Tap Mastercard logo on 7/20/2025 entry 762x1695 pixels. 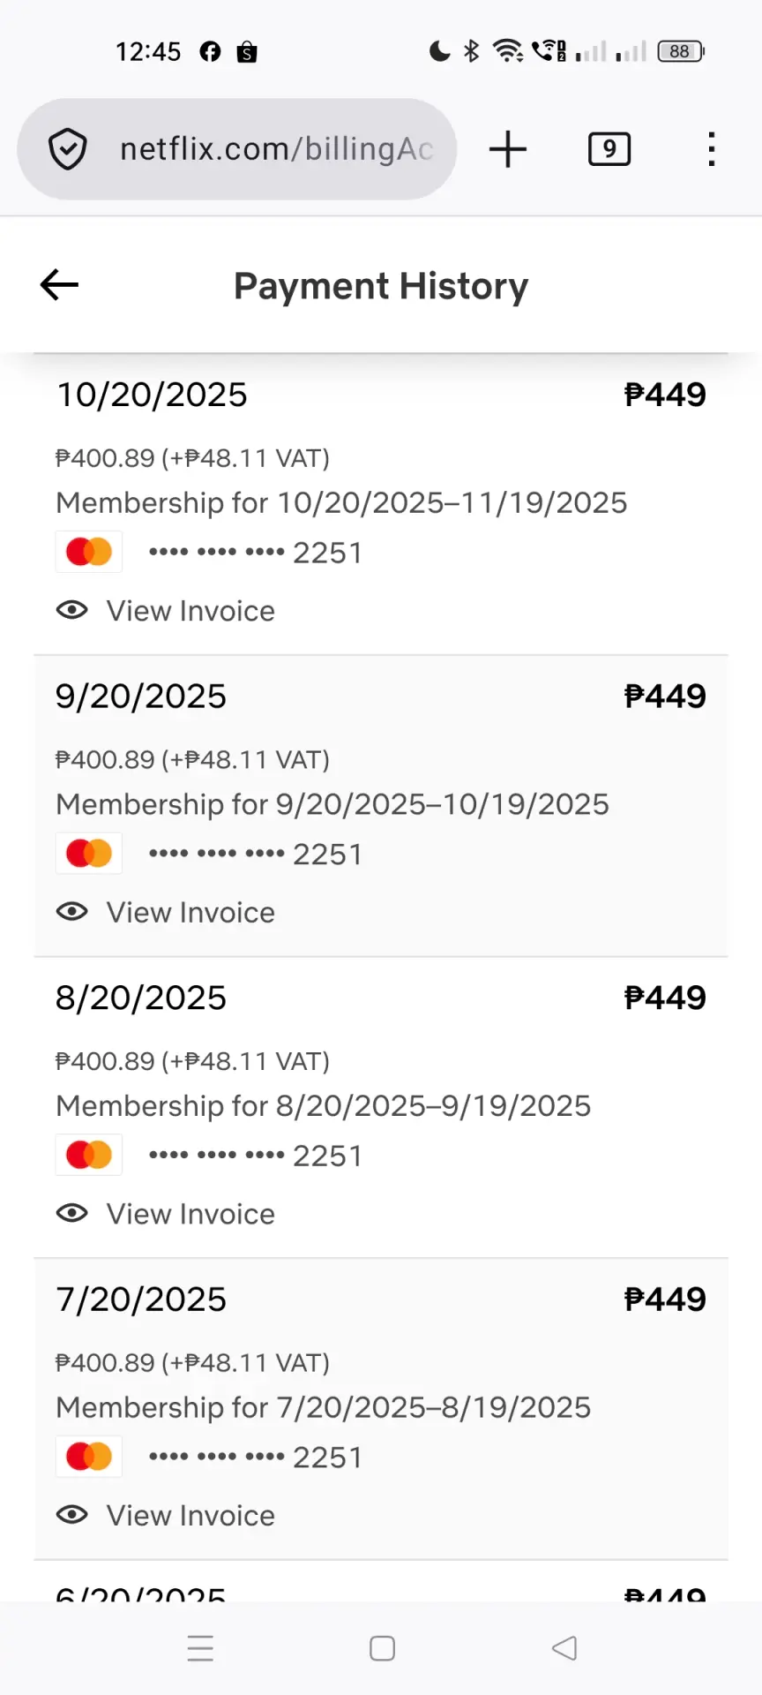pyautogui.click(x=89, y=1457)
